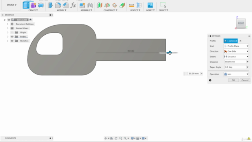Open the Design workspace dropdown
This screenshot has height=142, width=252.
11,5
